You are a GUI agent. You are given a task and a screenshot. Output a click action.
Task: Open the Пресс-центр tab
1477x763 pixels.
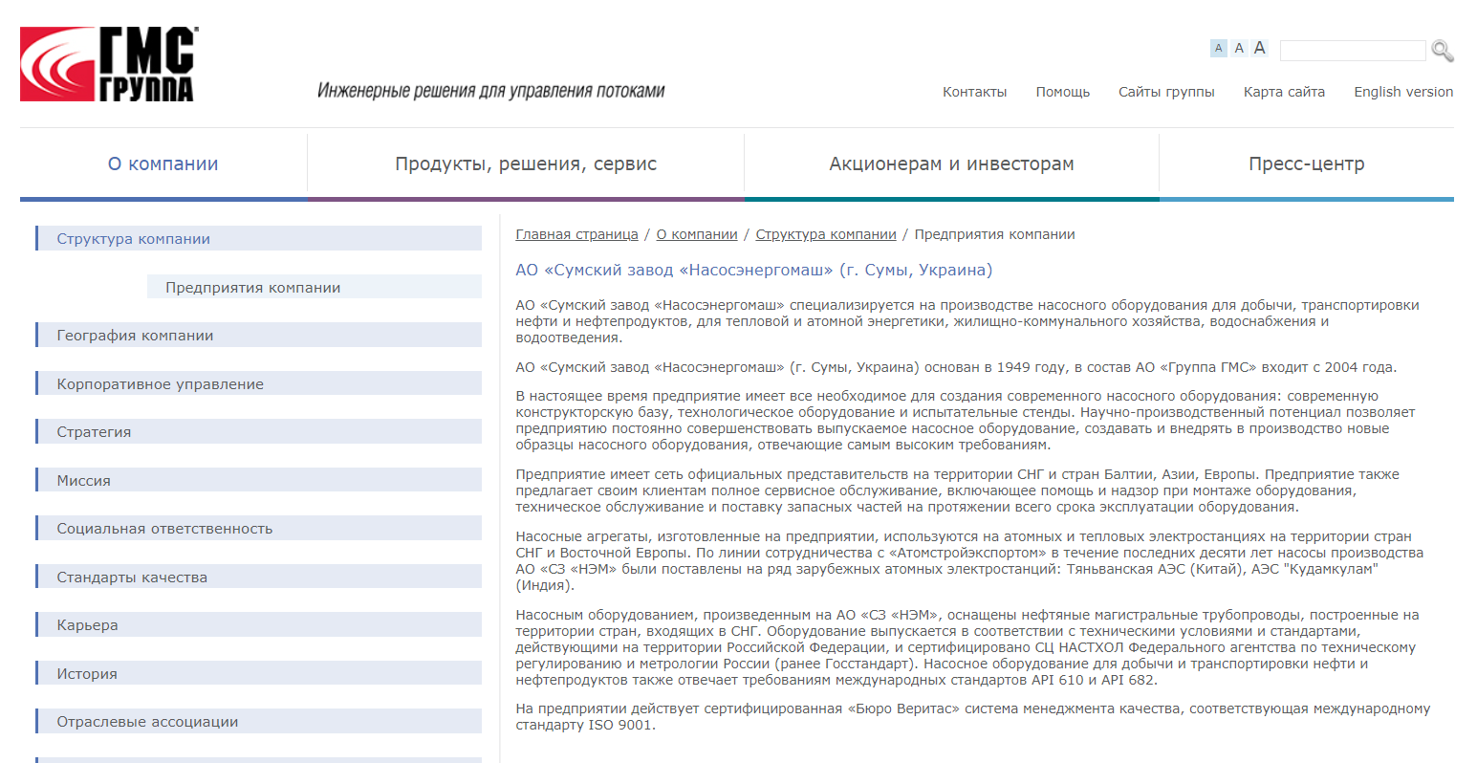[1307, 163]
